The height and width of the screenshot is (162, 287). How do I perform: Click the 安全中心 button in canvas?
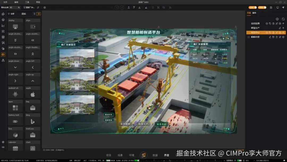162,124
